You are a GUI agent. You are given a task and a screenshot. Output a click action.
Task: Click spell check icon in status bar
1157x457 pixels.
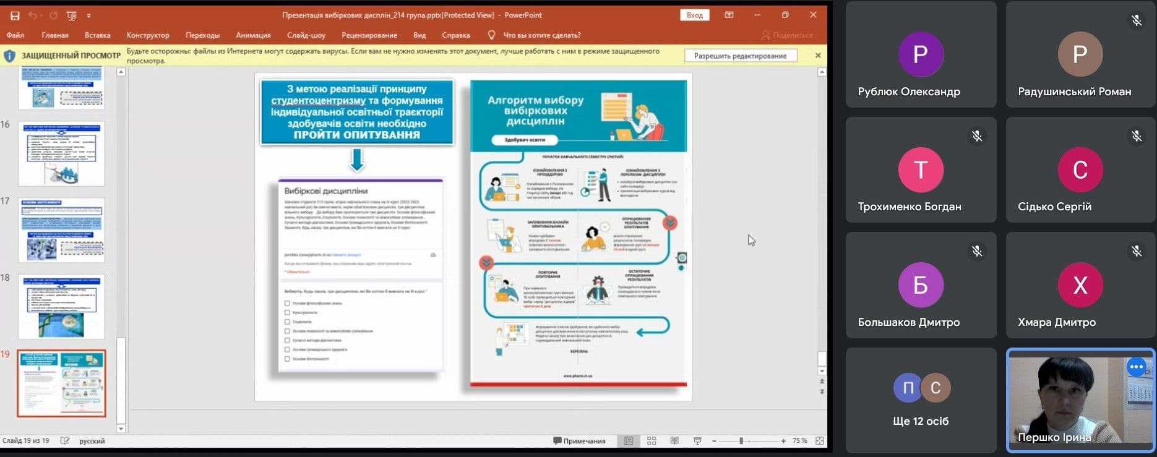coord(65,441)
